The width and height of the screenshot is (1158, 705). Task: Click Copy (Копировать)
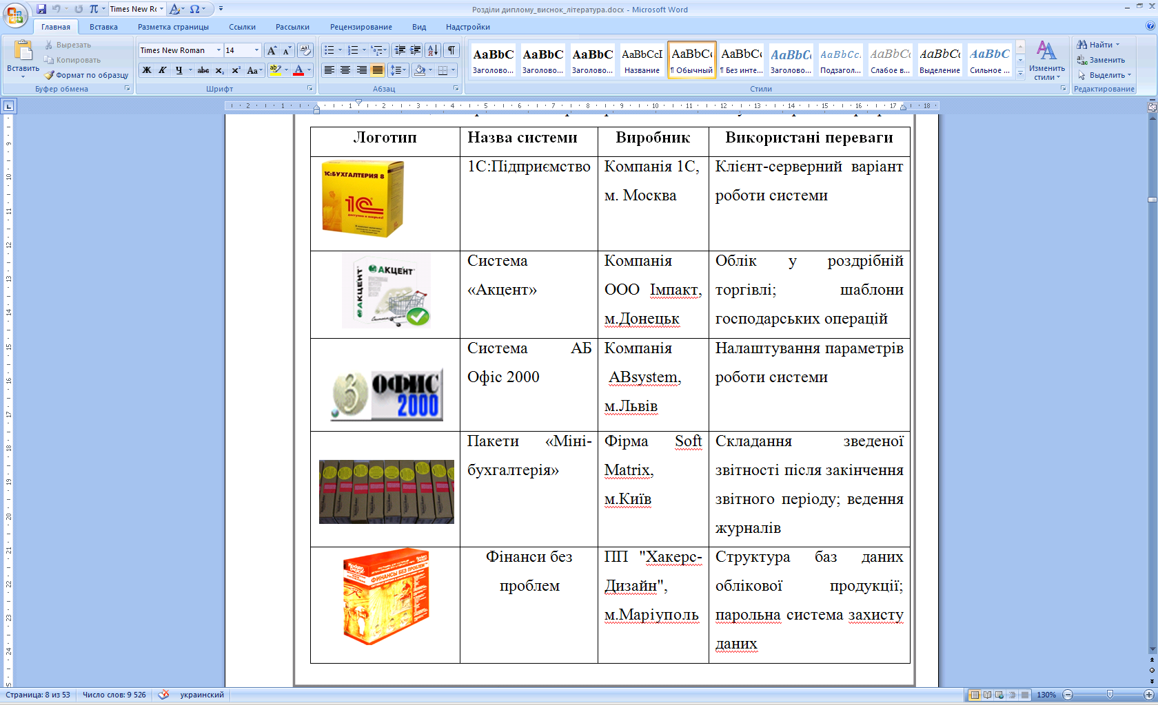pyautogui.click(x=72, y=60)
